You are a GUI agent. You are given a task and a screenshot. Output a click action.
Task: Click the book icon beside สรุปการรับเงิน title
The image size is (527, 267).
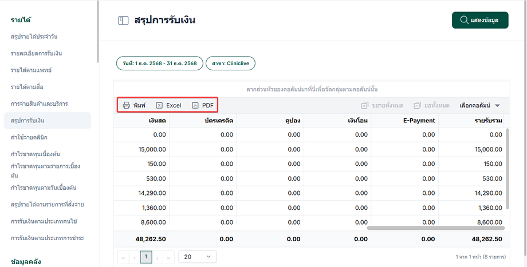123,21
